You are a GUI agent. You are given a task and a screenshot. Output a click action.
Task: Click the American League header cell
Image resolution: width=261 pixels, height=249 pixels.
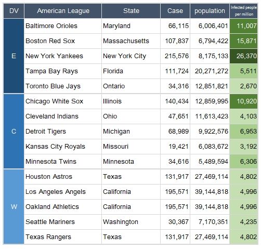tap(63, 11)
